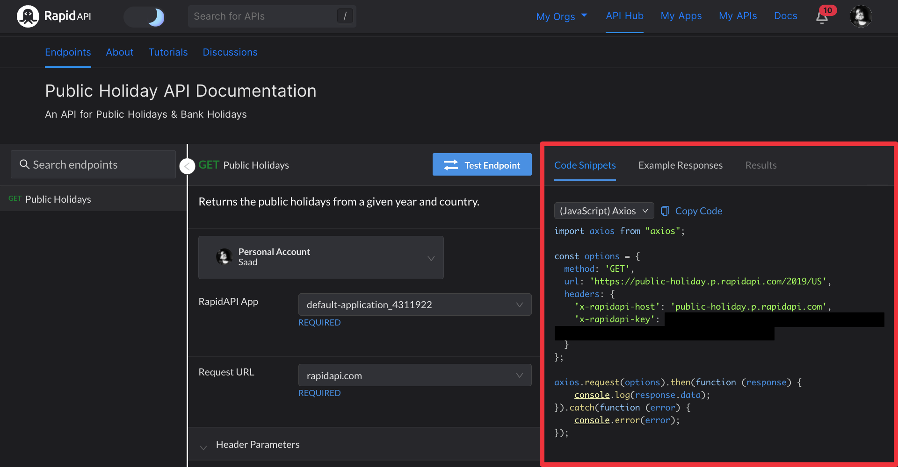The width and height of the screenshot is (898, 467).
Task: Click the Test Endpoint button
Action: (x=482, y=165)
